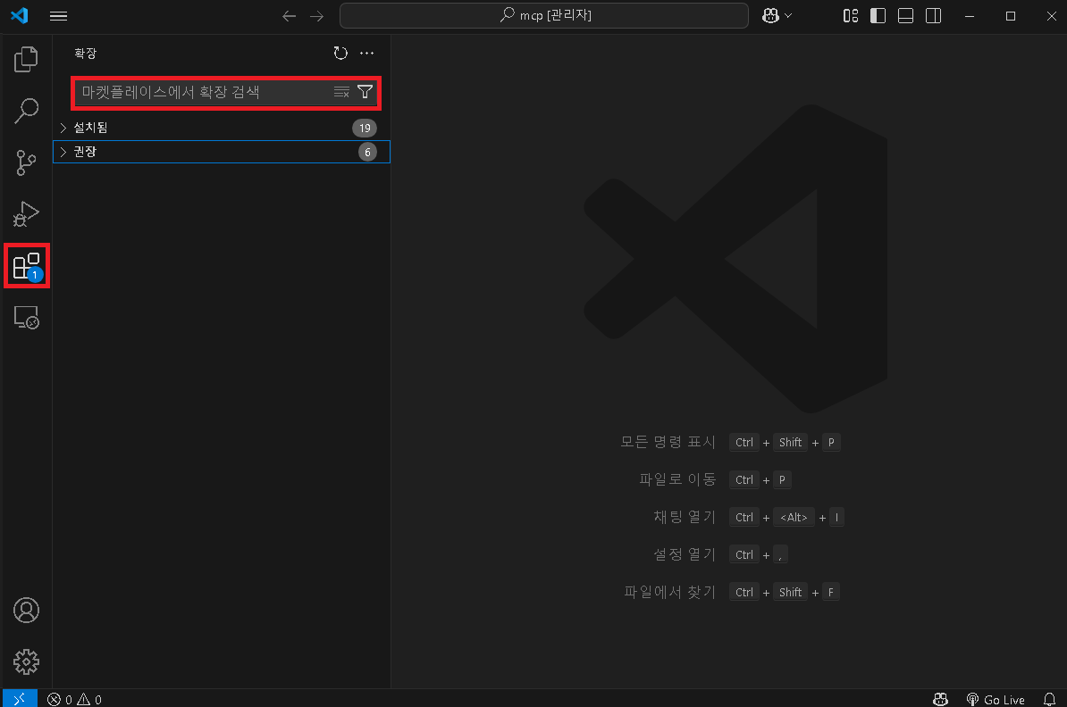Open the Accounts menu icon
The width and height of the screenshot is (1067, 707).
[26, 611]
